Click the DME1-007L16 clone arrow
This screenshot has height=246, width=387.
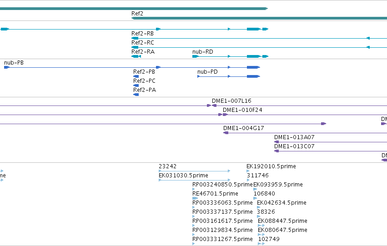214,105
